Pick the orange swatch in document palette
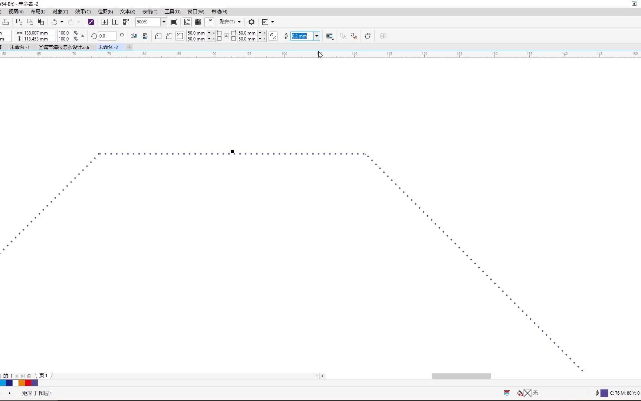The width and height of the screenshot is (641, 401). [22, 383]
